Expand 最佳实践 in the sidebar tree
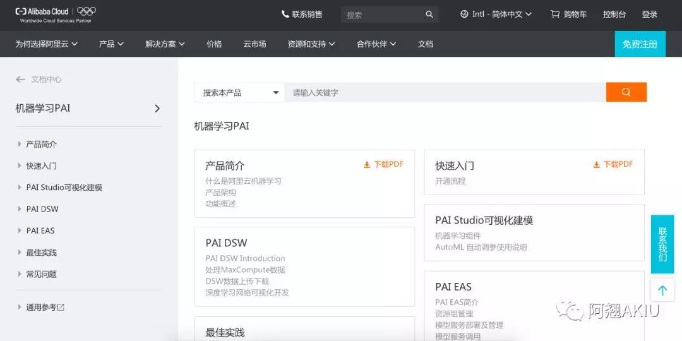The height and width of the screenshot is (341, 682). (x=19, y=252)
